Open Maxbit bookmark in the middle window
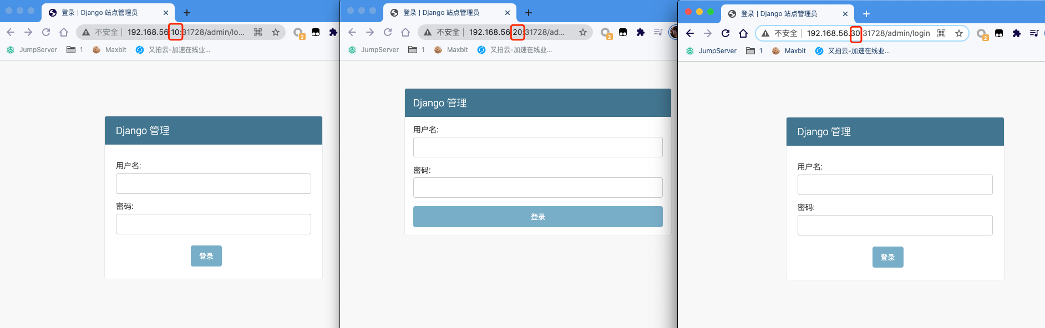Image resolution: width=1045 pixels, height=328 pixels. pos(451,50)
